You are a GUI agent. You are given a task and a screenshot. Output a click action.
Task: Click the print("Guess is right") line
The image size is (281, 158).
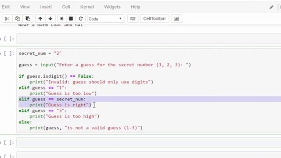pos(61,105)
